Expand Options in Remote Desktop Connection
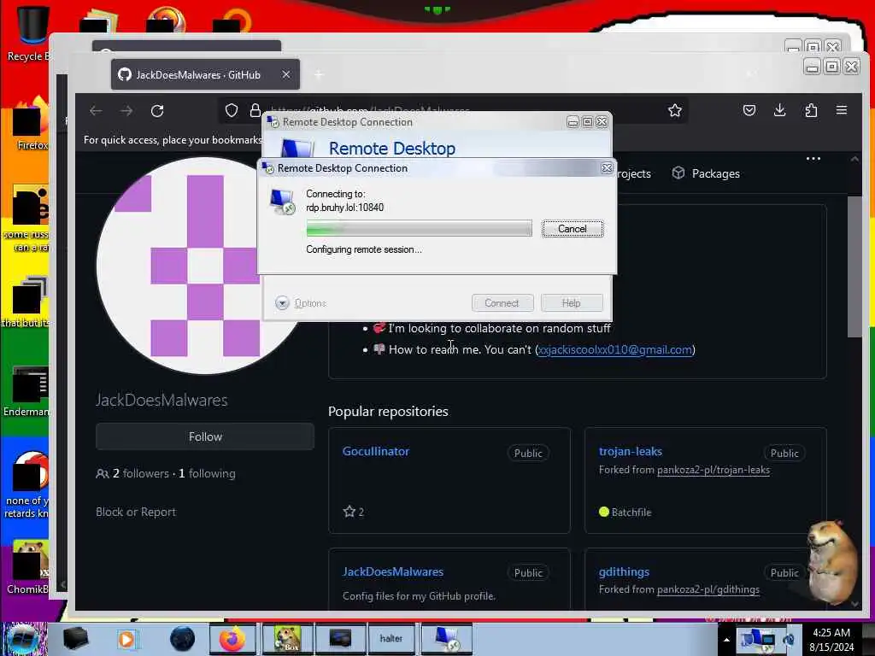The height and width of the screenshot is (656, 875). [x=301, y=303]
